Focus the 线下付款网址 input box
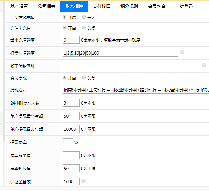Screen dimensions: 209x191 click(x=131, y=66)
